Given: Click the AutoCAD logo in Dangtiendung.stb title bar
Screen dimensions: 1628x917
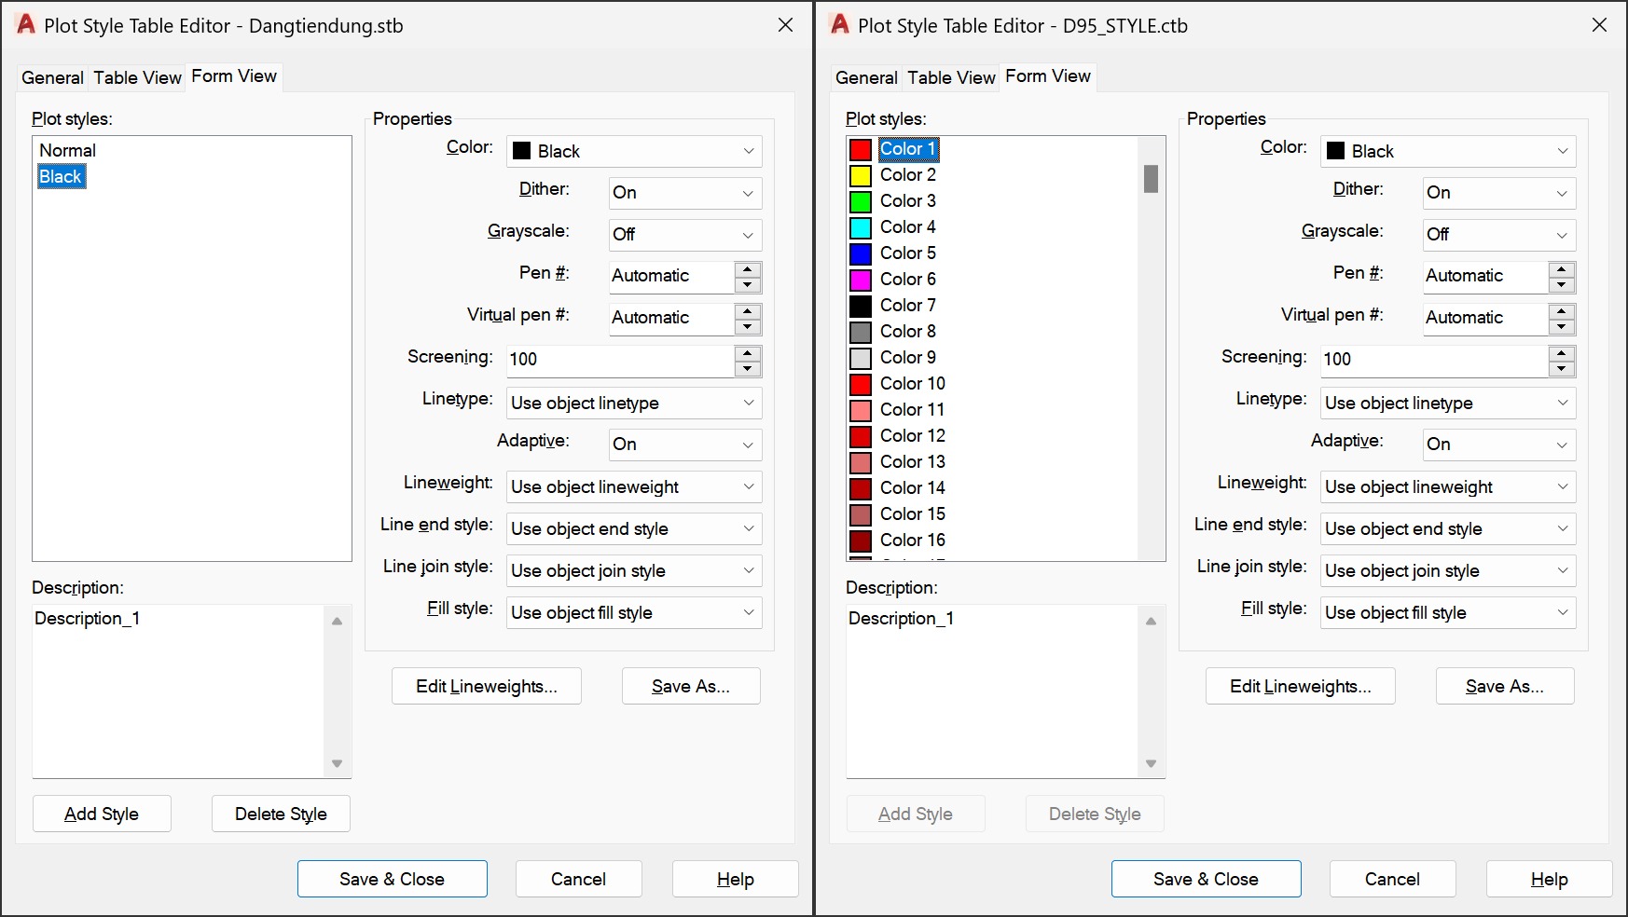Looking at the screenshot, I should 26,25.
